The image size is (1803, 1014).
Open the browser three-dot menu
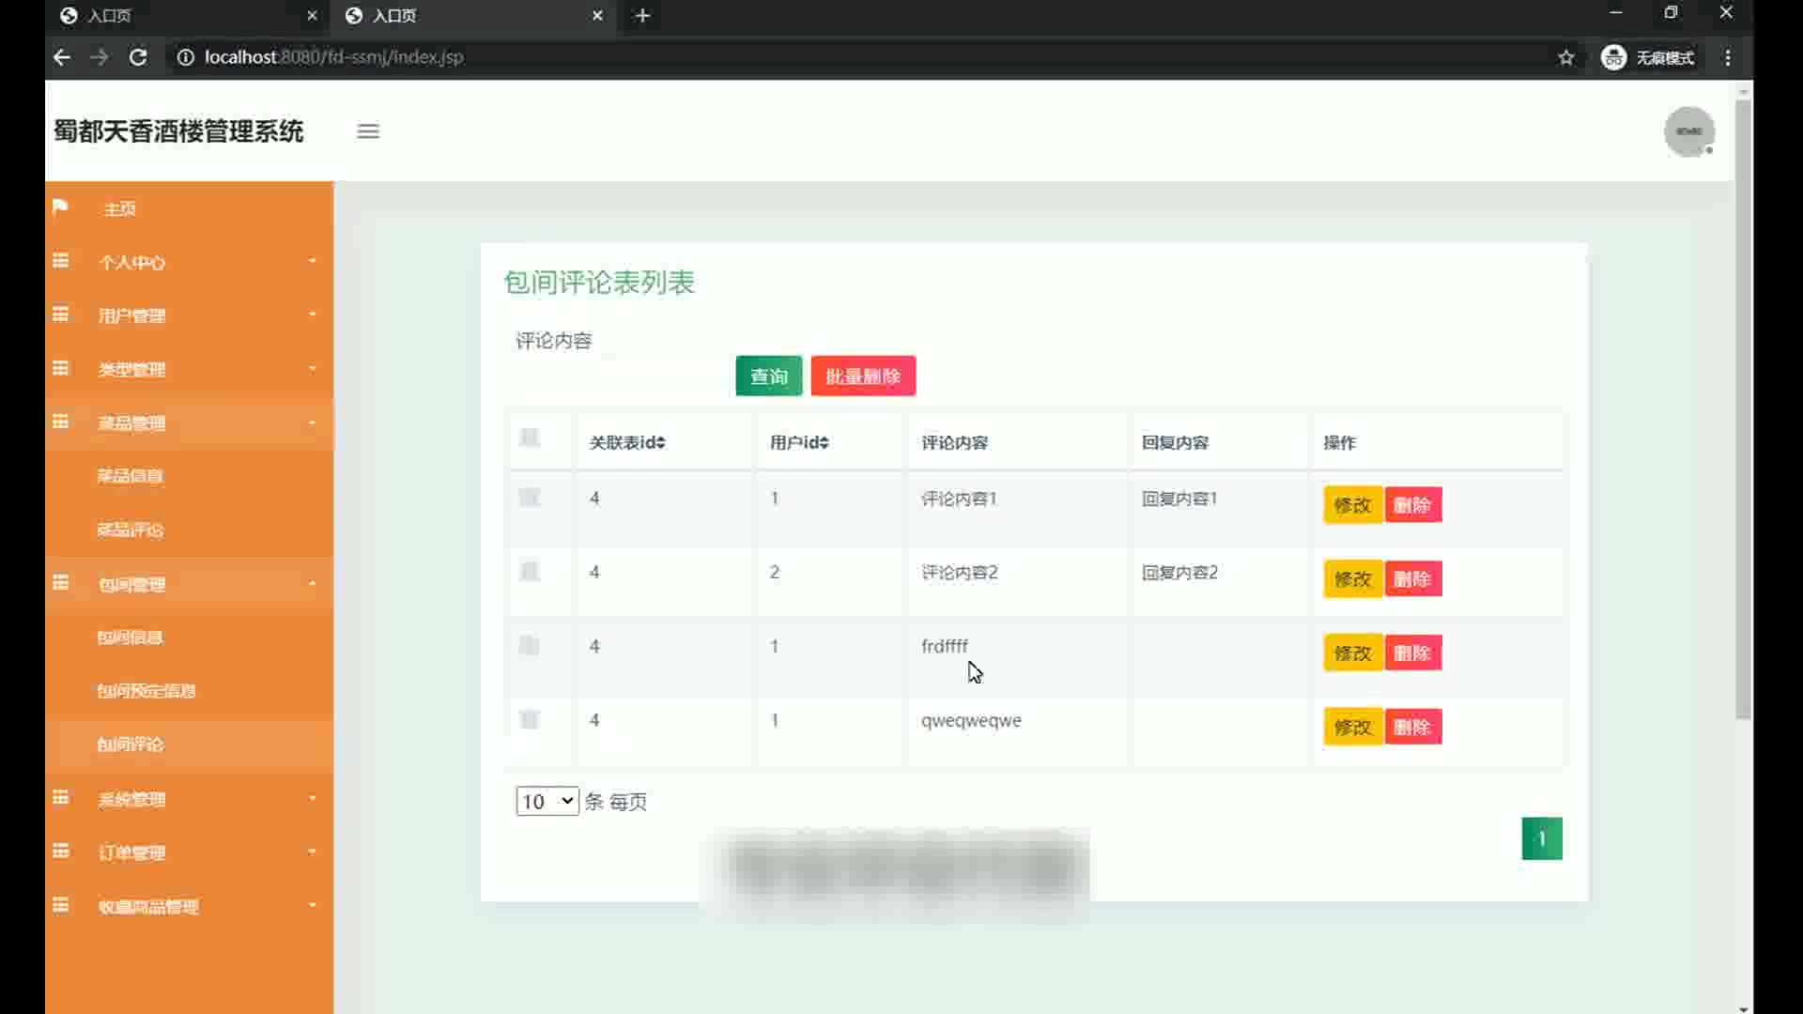(1728, 57)
